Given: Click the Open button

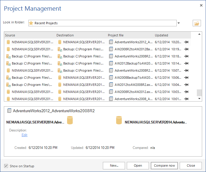Looking at the screenshot, I should tap(138, 165).
